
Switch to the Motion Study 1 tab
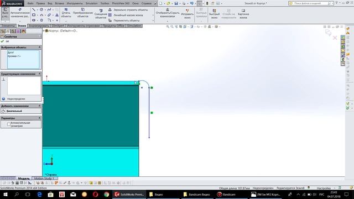45,178
